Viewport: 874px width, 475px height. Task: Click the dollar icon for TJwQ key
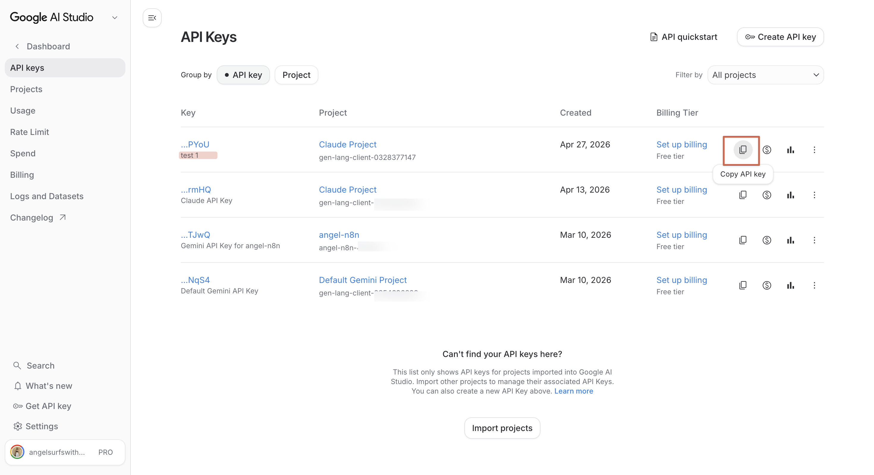766,240
